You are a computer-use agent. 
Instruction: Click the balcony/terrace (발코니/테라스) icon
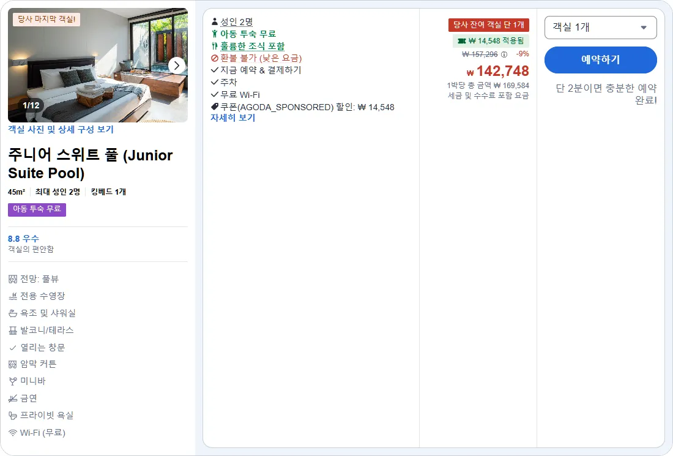click(x=13, y=331)
